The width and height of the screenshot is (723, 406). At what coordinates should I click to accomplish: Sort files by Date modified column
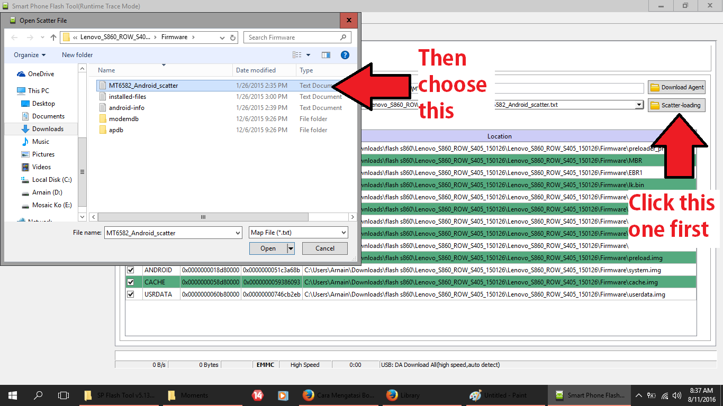(264, 70)
